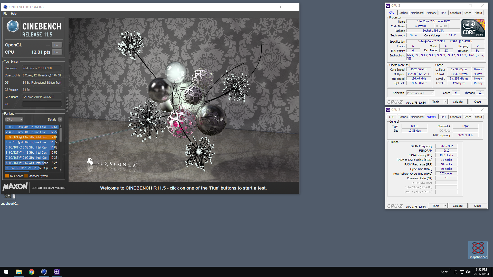Click the network tray icon
Screen dimensions: 493x277
point(462,272)
